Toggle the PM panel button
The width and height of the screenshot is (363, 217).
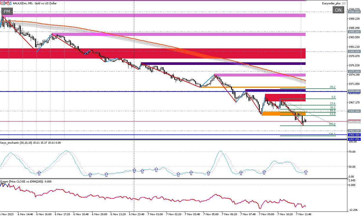coord(7,11)
